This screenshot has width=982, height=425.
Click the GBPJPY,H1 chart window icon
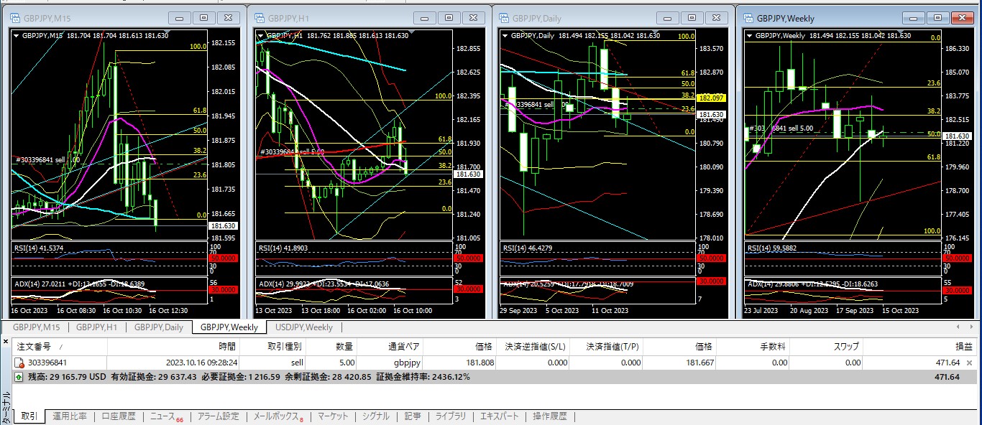pyautogui.click(x=259, y=18)
